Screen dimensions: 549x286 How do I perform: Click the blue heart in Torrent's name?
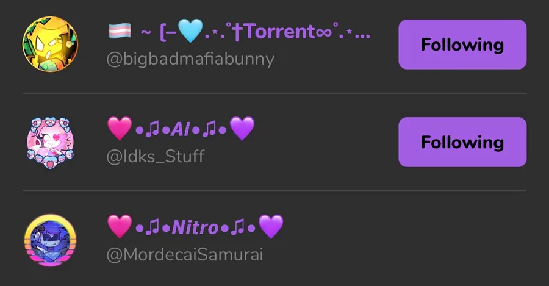(190, 31)
